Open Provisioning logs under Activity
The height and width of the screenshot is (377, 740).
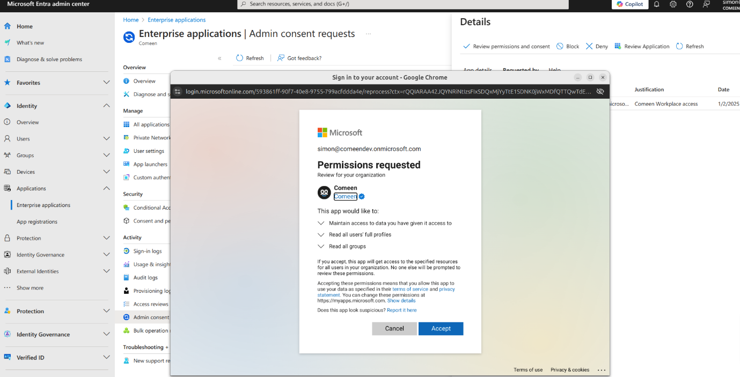(146, 291)
